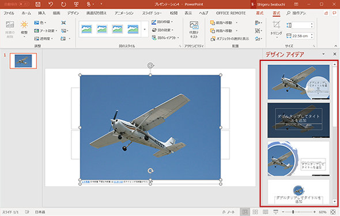The width and height of the screenshot is (340, 216).
Task: Click the Save icon in title bar
Action: (37, 4)
